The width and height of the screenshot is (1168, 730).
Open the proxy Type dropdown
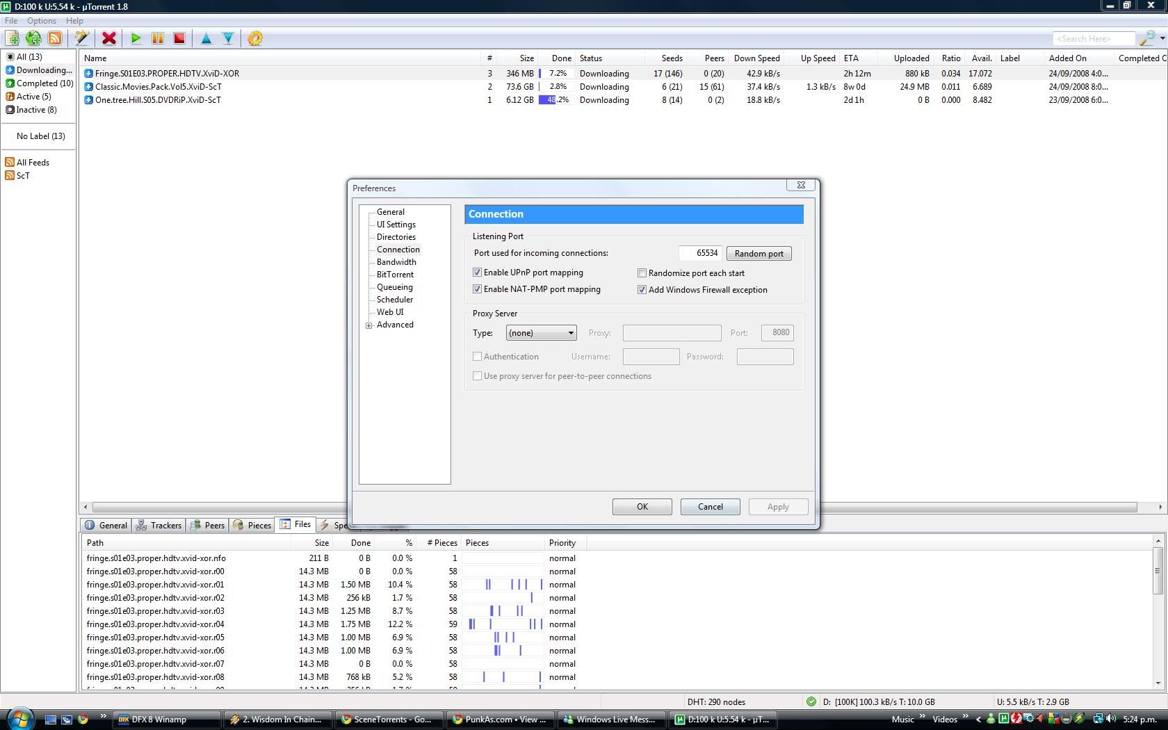click(541, 333)
